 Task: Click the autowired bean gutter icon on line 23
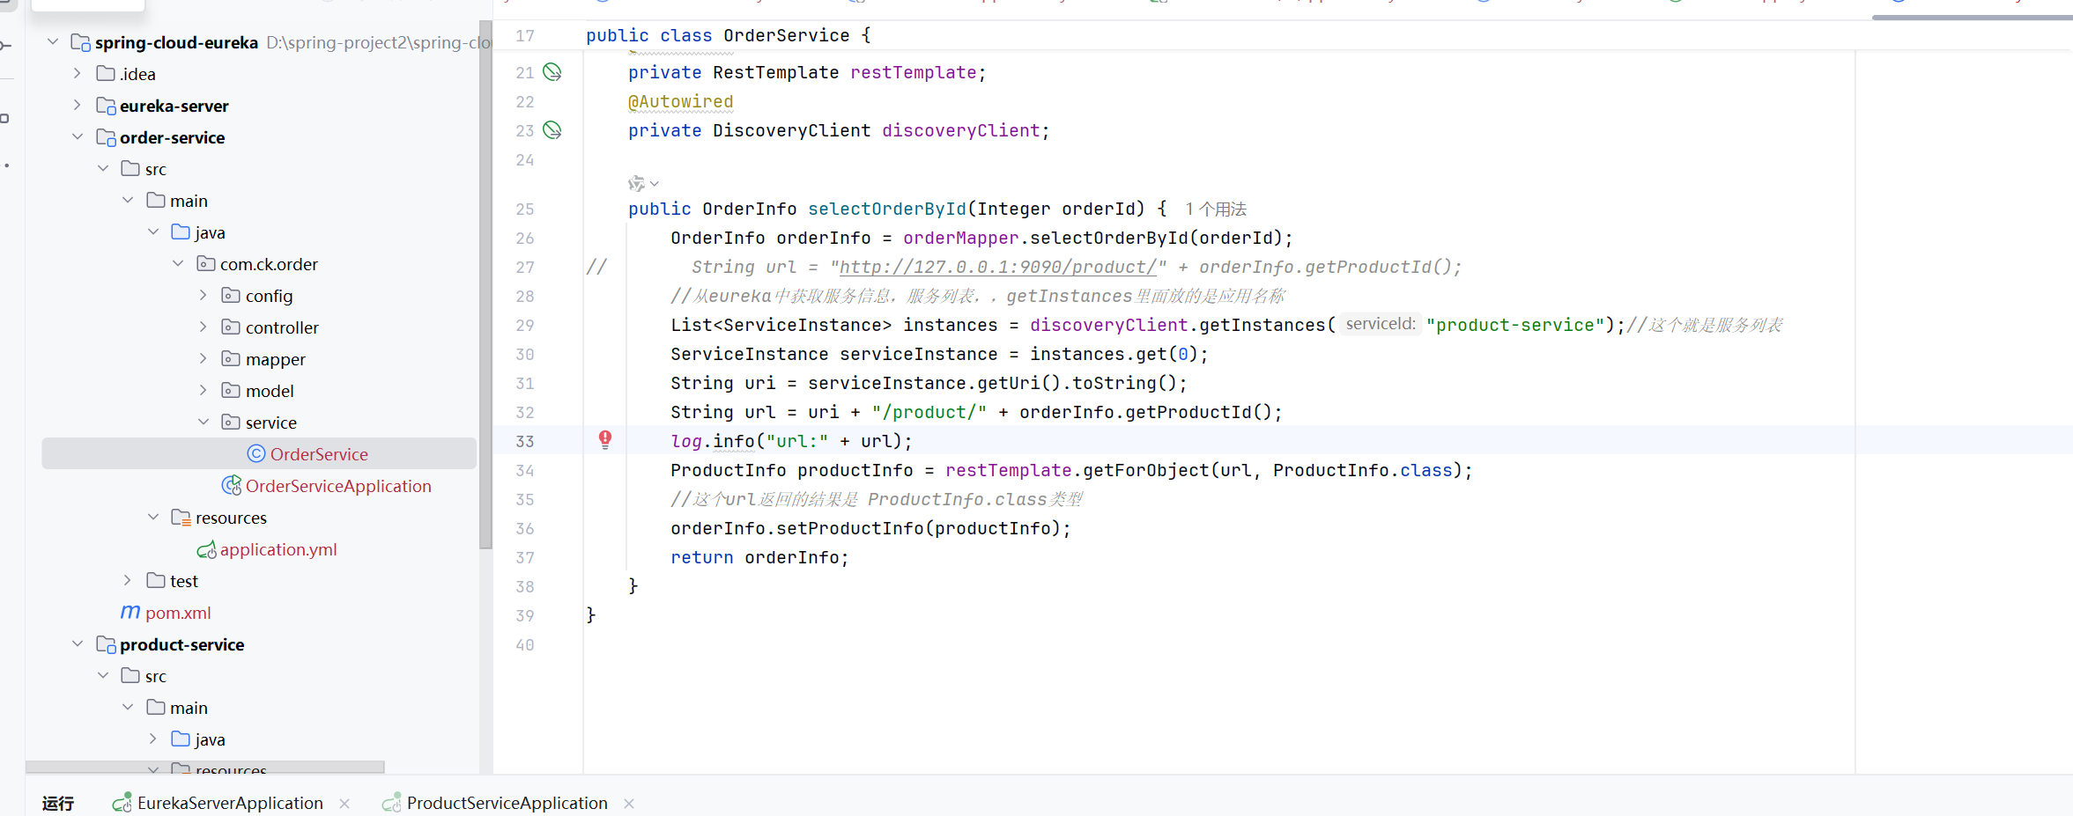pyautogui.click(x=552, y=130)
